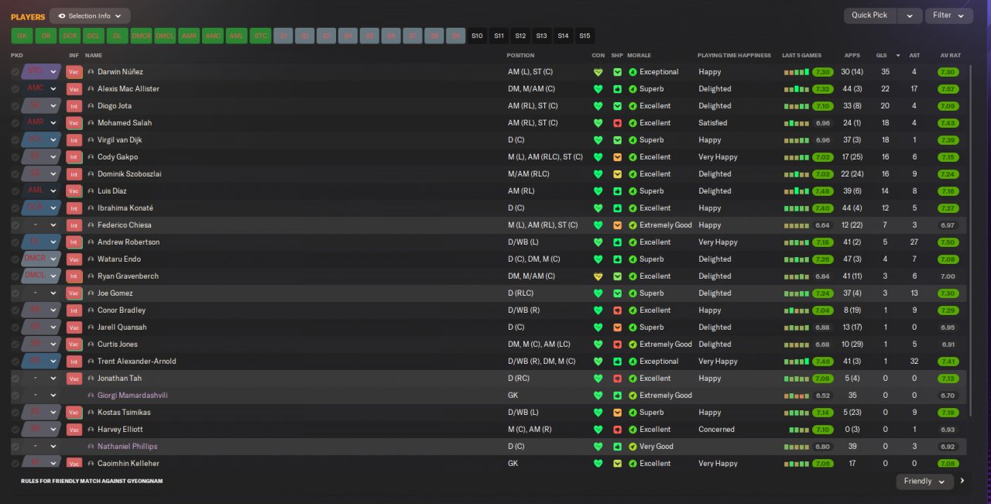Click Wataru Endo's Vac info badge
991x504 pixels.
[74, 259]
